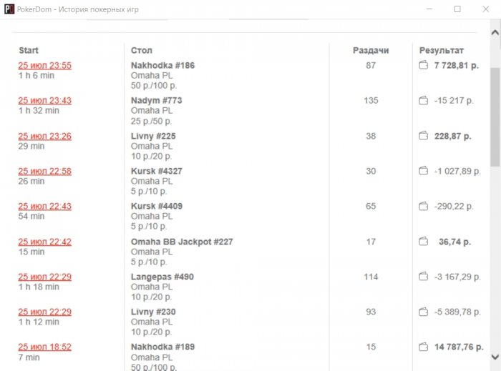Click the 135 hands count for Nadym

click(371, 101)
